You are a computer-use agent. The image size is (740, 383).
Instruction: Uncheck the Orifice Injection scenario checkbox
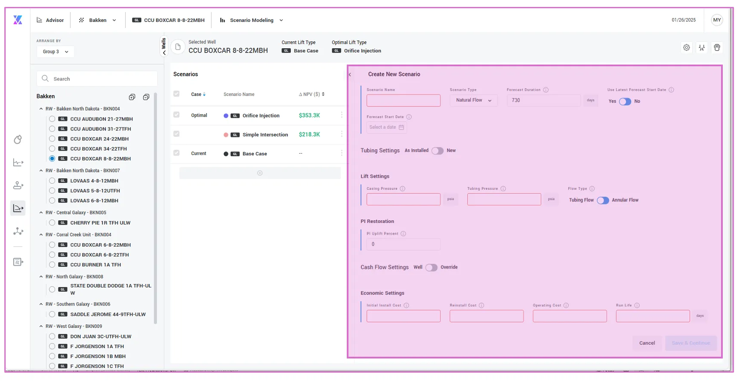point(176,115)
